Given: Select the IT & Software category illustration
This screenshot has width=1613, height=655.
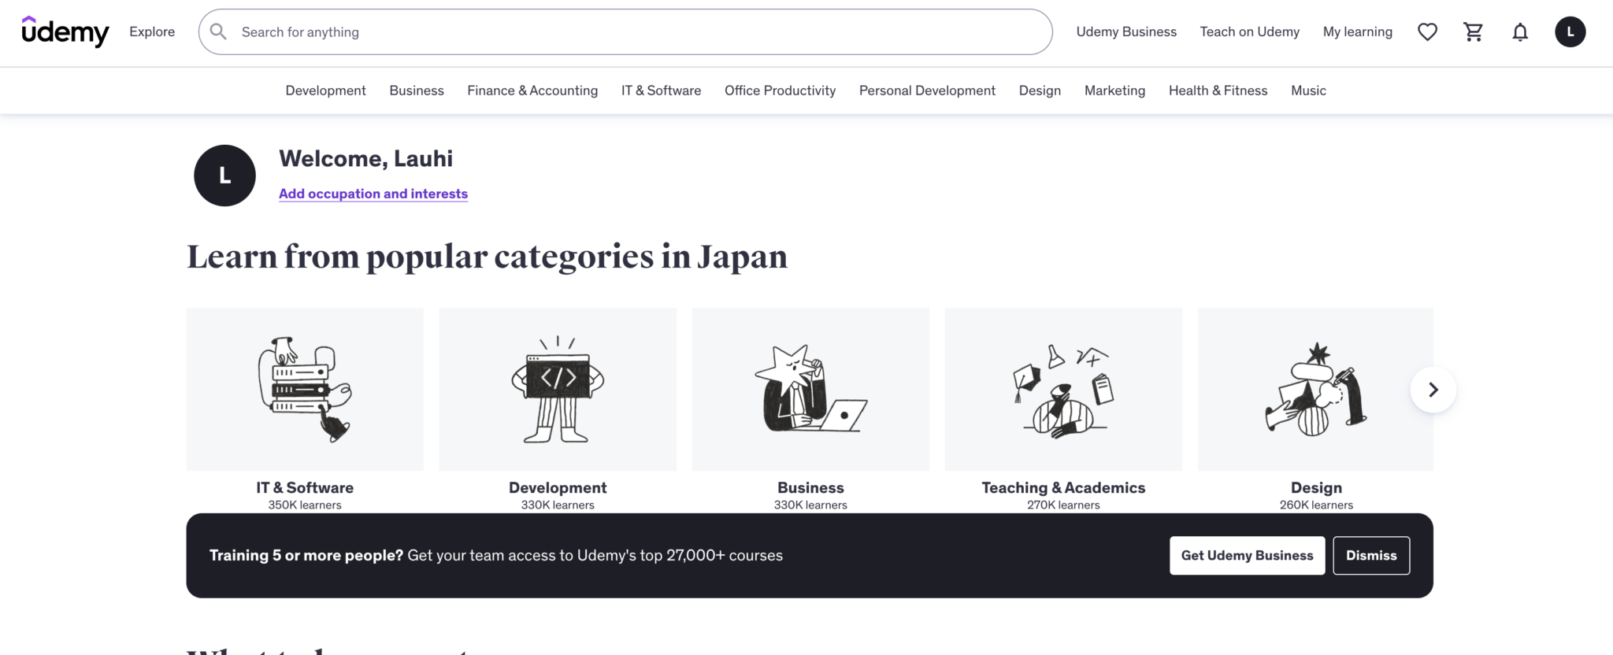Looking at the screenshot, I should click(305, 389).
